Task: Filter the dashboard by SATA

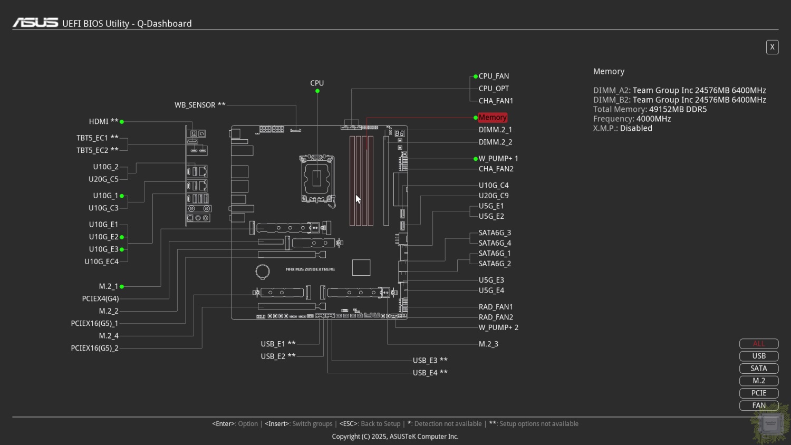Action: click(x=758, y=369)
